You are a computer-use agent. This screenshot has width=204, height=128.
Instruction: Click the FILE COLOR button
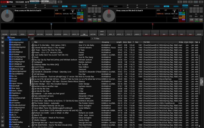tap(49, 34)
